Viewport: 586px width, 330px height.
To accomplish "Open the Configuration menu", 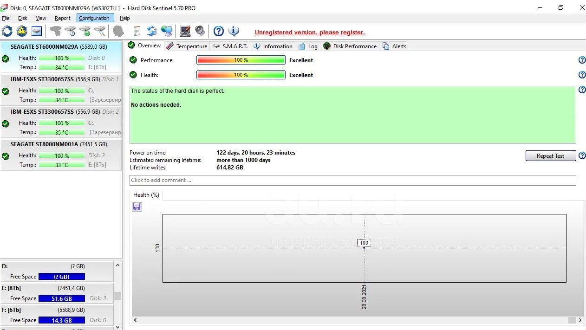I will tap(94, 18).
